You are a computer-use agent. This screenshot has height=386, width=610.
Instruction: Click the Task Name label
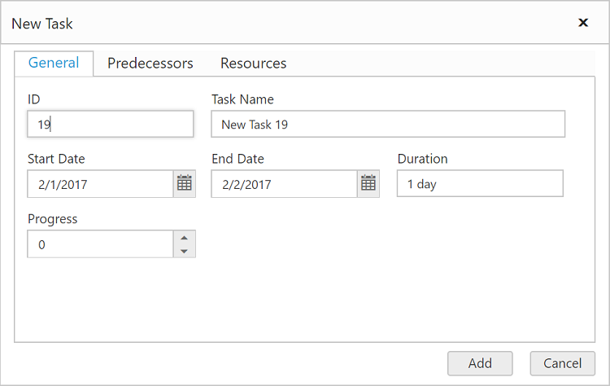point(242,99)
